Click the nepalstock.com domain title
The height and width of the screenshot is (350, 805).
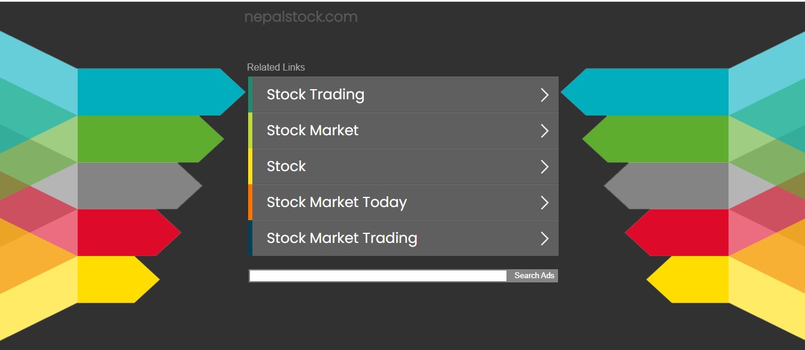coord(301,17)
